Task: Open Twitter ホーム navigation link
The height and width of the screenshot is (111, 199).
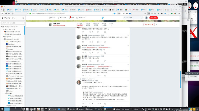Action: pyautogui.click(x=52, y=18)
